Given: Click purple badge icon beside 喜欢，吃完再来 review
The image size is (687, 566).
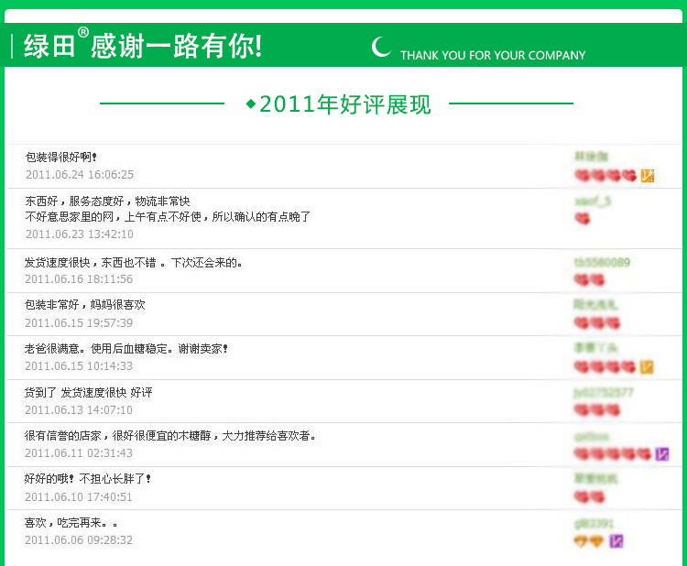Looking at the screenshot, I should [616, 541].
